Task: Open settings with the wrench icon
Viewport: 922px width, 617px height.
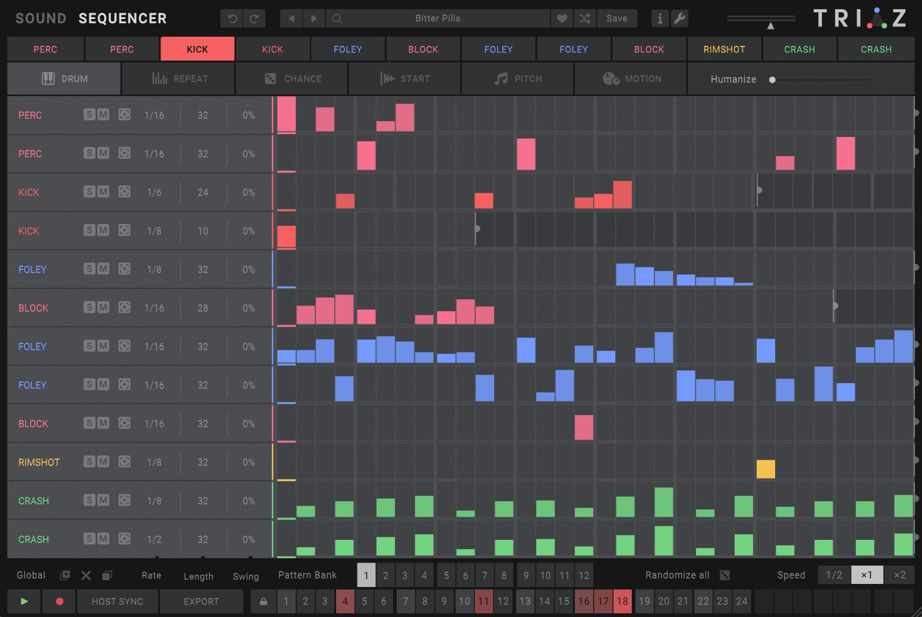Action: pyautogui.click(x=680, y=18)
